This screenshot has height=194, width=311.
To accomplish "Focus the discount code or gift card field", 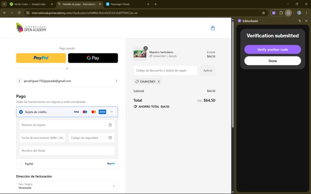I will pos(165,70).
